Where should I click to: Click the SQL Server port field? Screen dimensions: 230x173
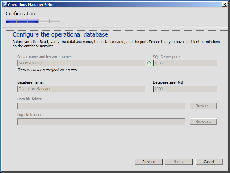(185, 63)
